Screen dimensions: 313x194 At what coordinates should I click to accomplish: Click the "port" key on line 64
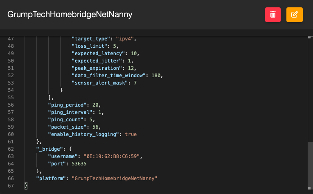(57, 164)
